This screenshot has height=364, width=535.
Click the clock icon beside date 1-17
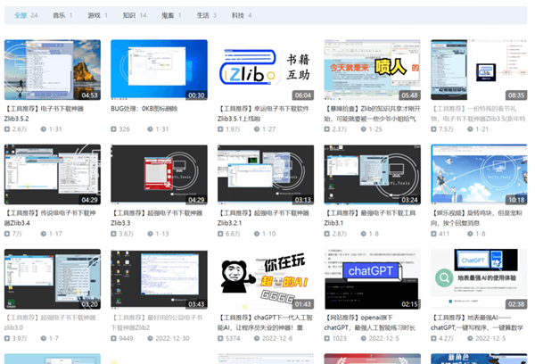[x=44, y=234]
